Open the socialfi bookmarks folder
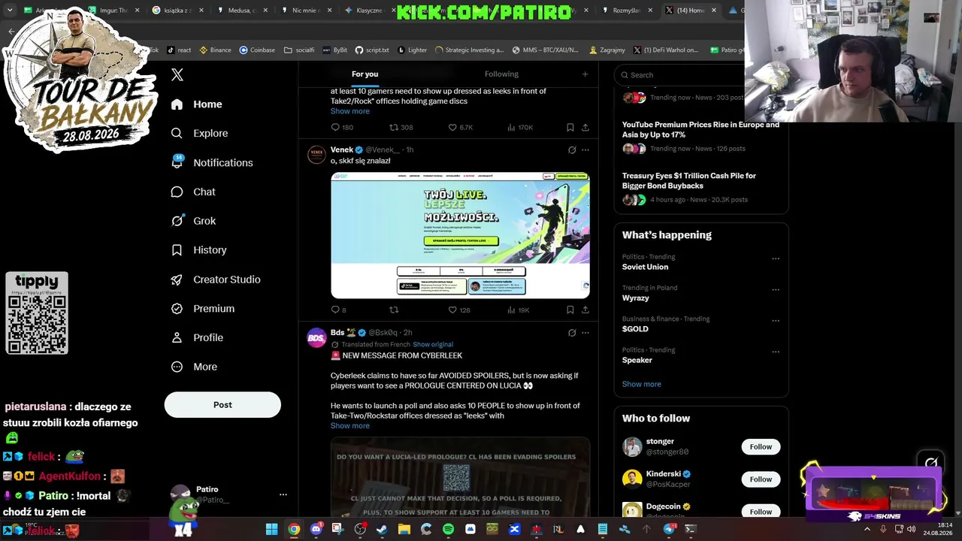 click(299, 50)
